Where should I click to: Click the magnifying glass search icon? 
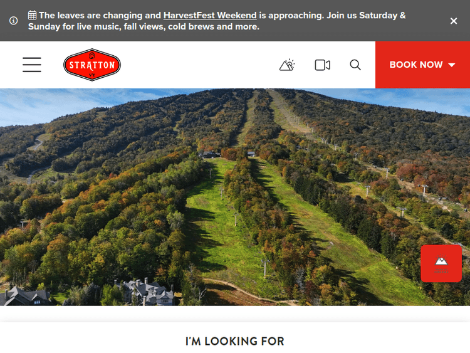pyautogui.click(x=355, y=65)
